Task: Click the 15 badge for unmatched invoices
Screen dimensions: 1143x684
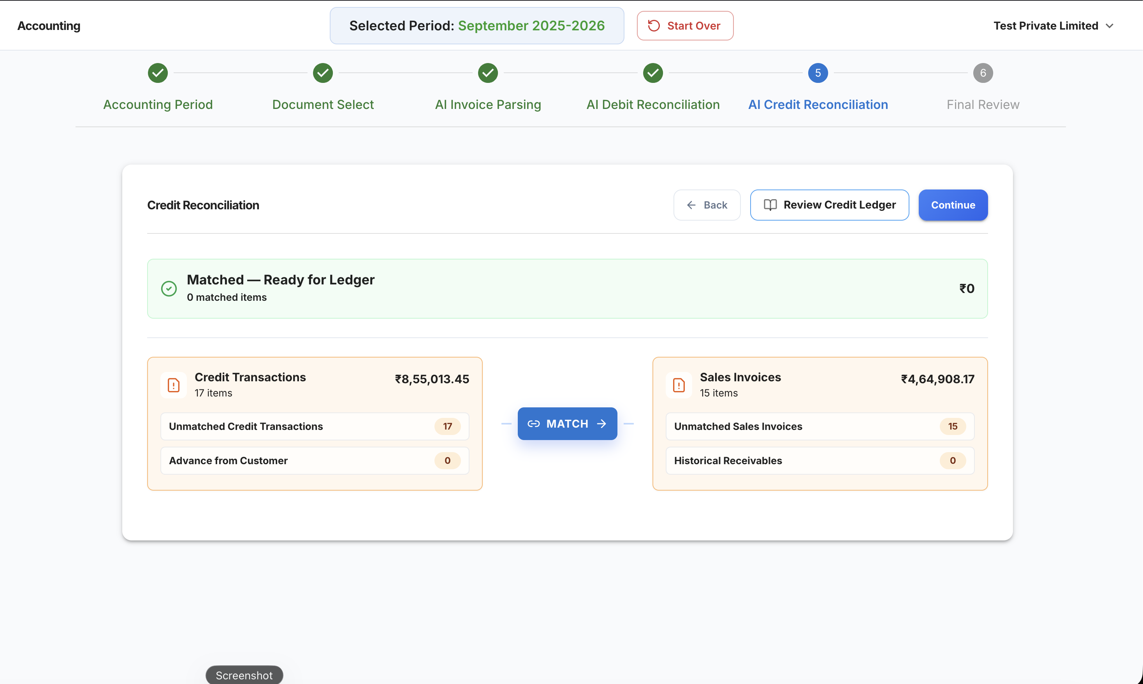Action: click(x=953, y=426)
